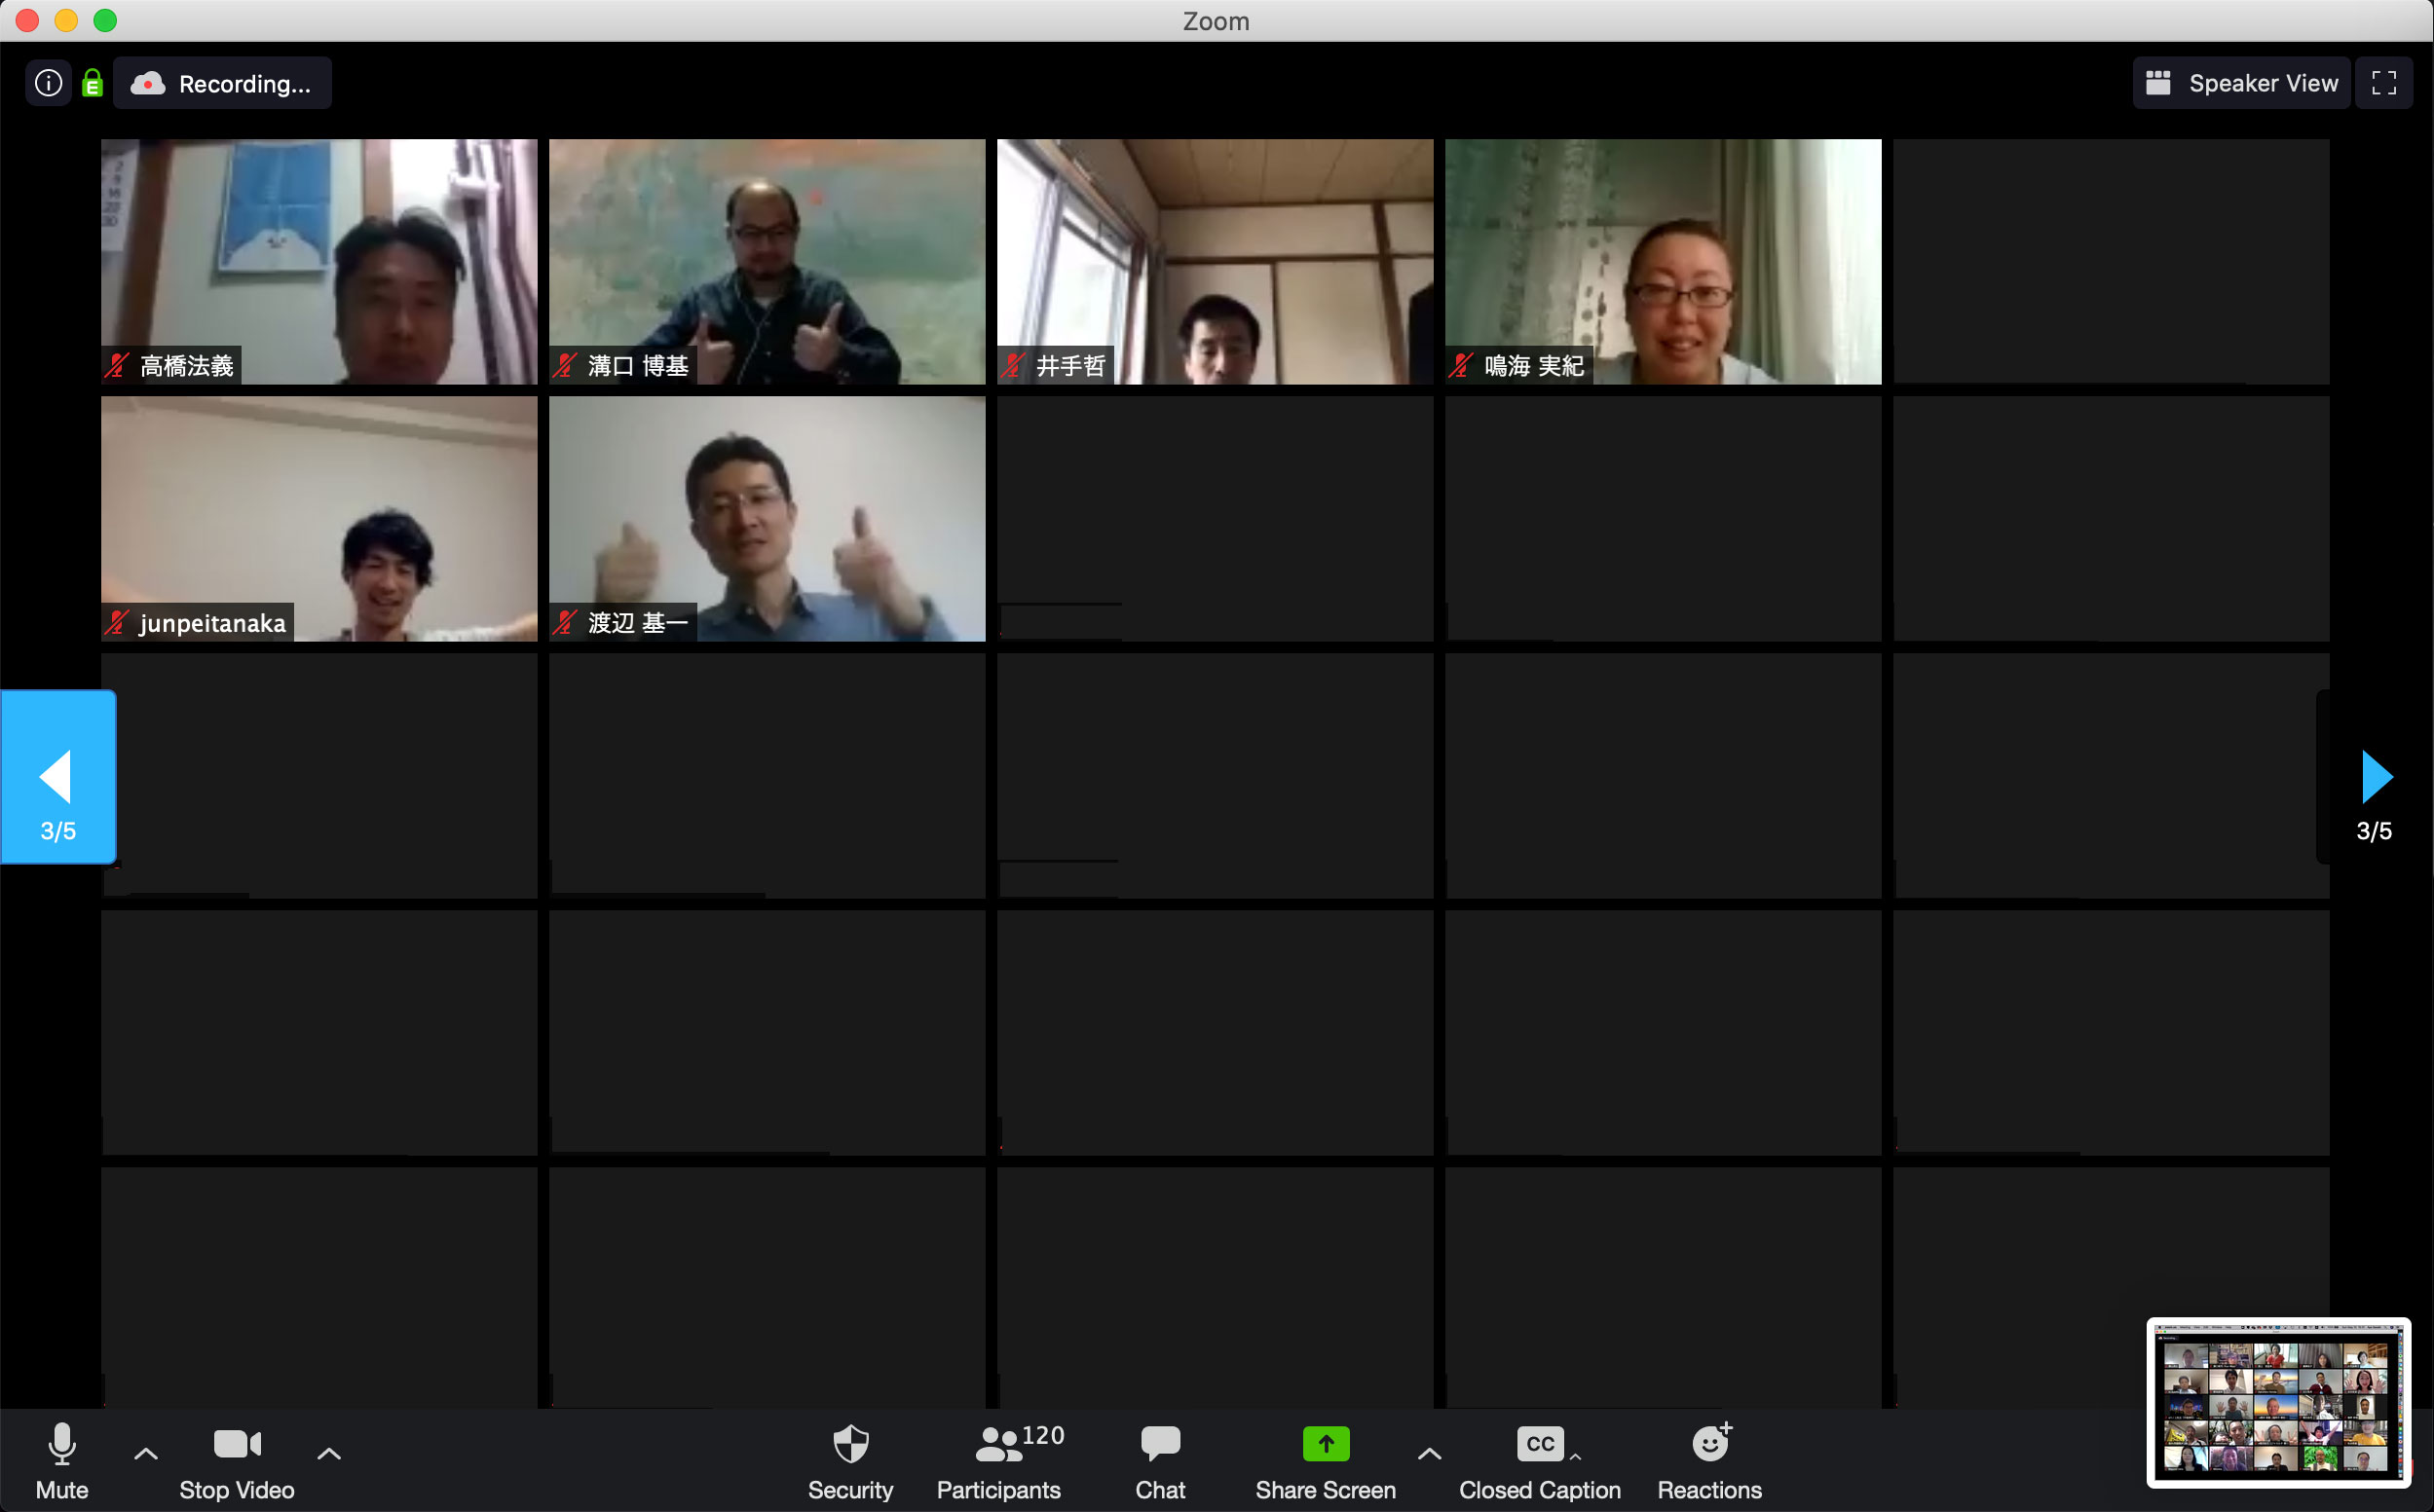Select the 鳴海 実紀 video tile
Screen dimensions: 2434x1512
click(x=1664, y=261)
